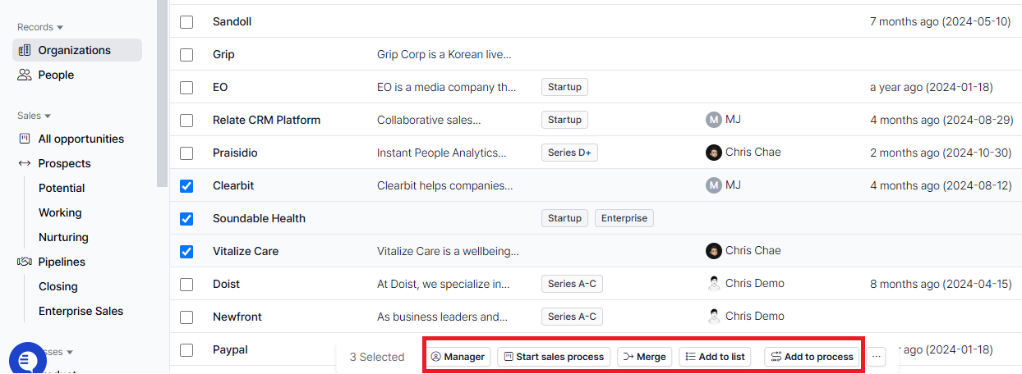This screenshot has width=1022, height=374.
Task: Check the Newfront row checkbox
Action: [186, 317]
